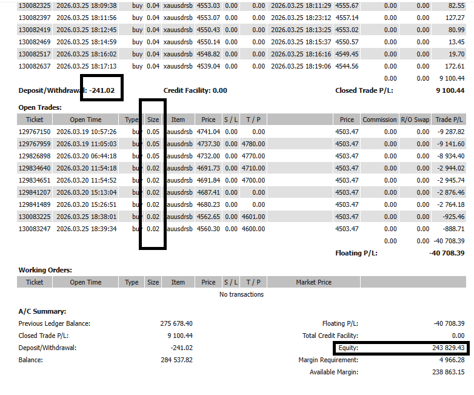Image resolution: width=474 pixels, height=395 pixels.
Task: Select ticket number 129767150 in Open Trades
Action: coord(35,132)
